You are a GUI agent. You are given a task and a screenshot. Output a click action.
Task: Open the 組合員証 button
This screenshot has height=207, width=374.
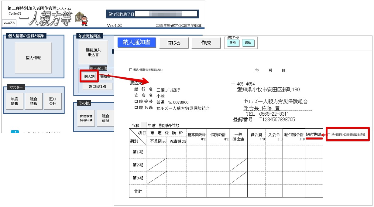(105, 118)
